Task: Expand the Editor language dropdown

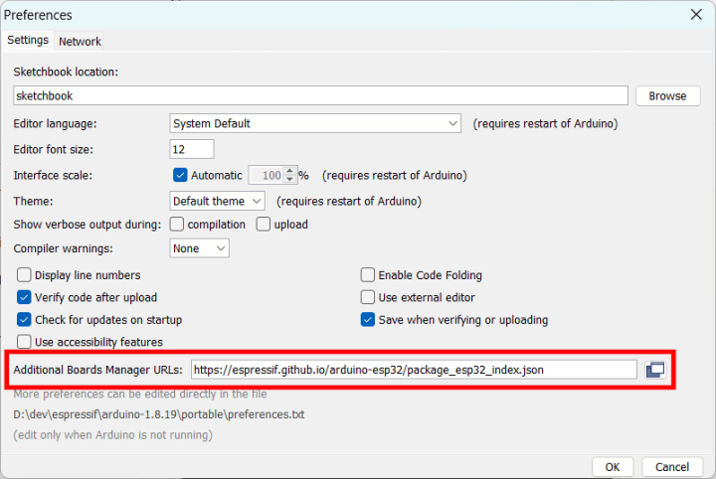Action: [315, 124]
